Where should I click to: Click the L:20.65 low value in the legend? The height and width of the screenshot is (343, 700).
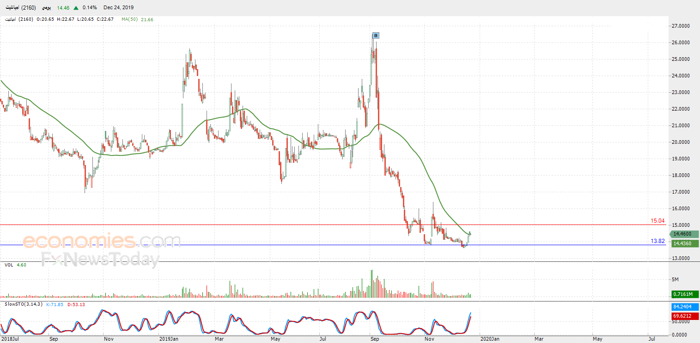click(85, 19)
